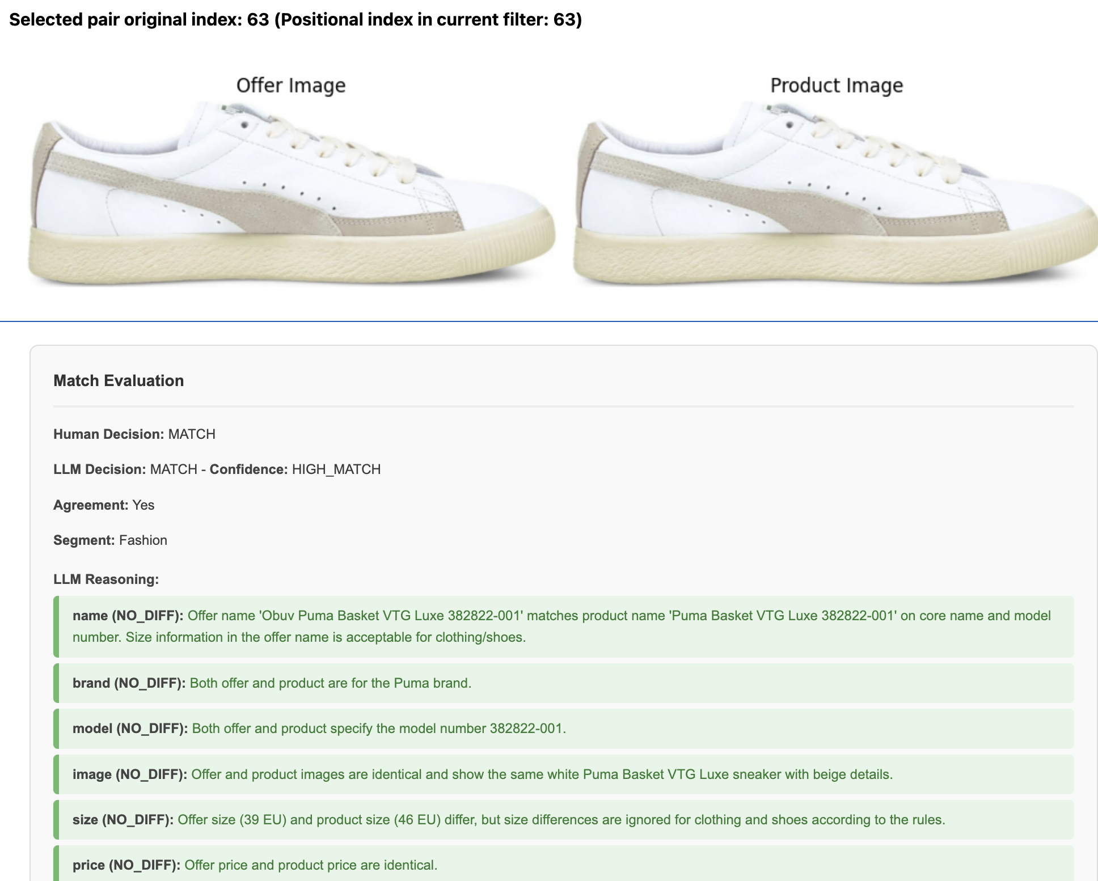Select the name (NO_DIFF) reasoning row

coord(564,626)
